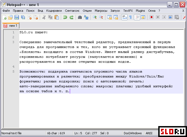Click the Open file folder icon
Image resolution: width=187 pixels, height=137 pixels.
click(10, 17)
